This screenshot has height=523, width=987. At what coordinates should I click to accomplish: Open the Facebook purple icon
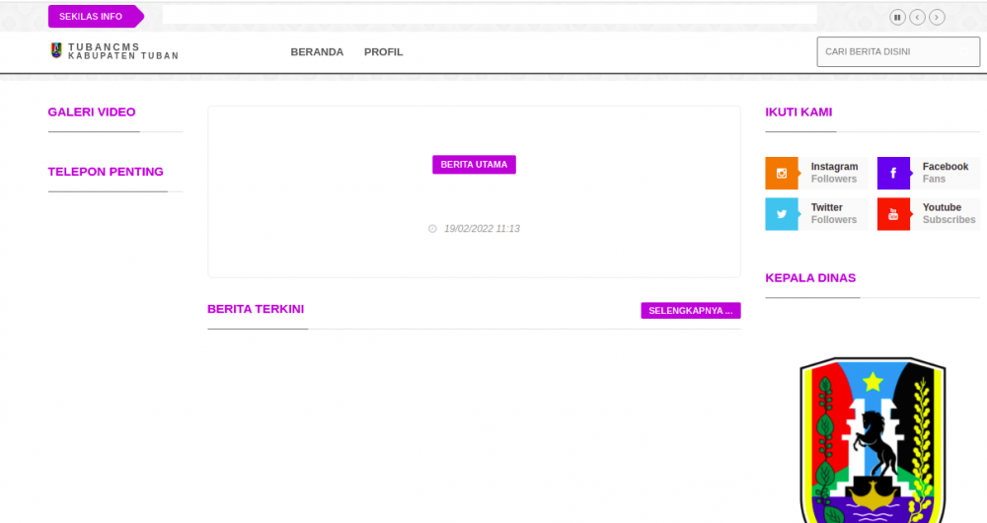pos(893,173)
